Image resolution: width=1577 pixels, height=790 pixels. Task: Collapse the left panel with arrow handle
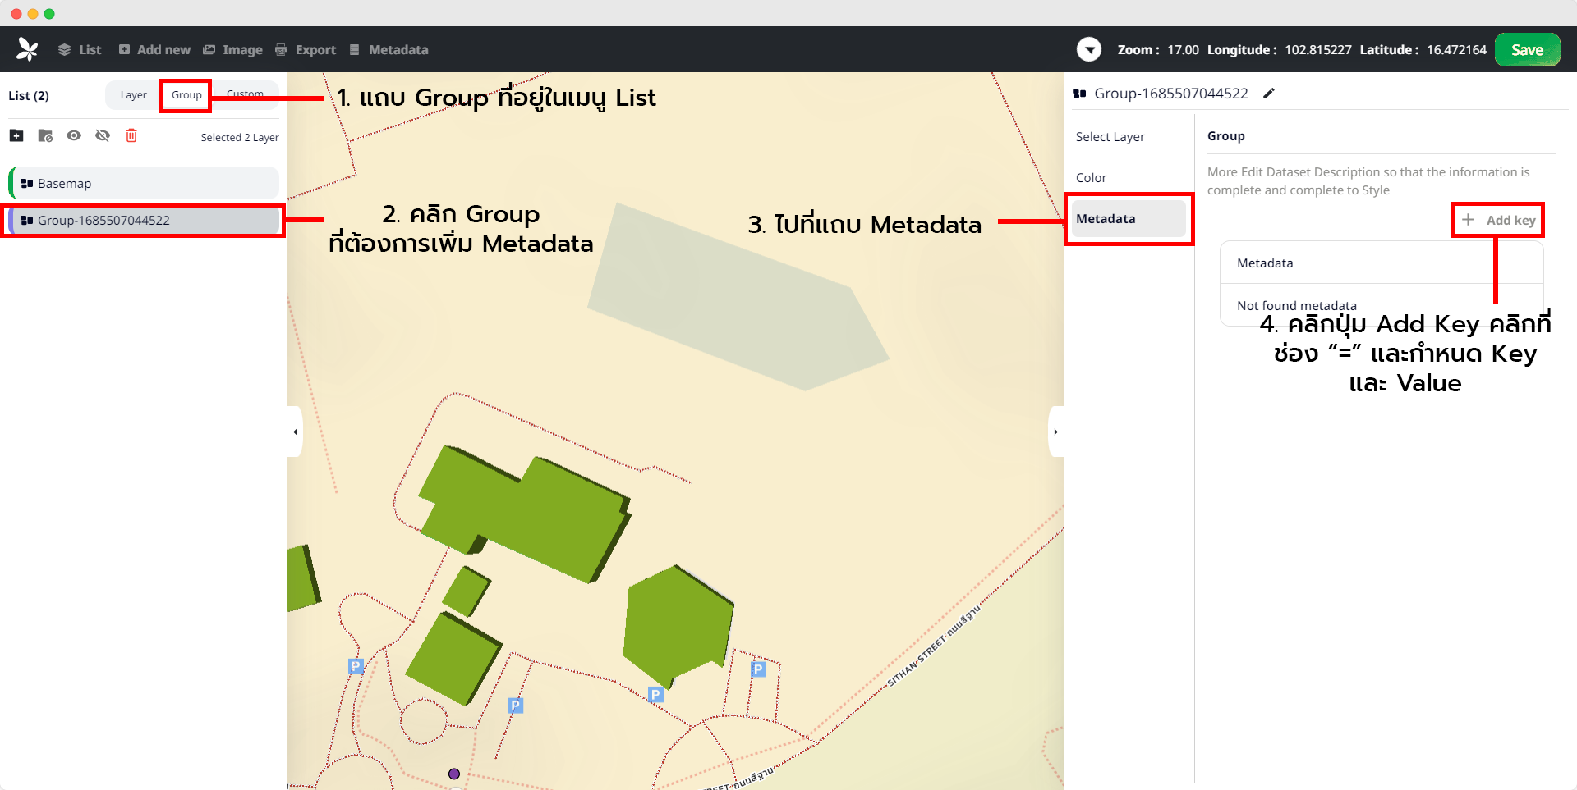pos(295,432)
